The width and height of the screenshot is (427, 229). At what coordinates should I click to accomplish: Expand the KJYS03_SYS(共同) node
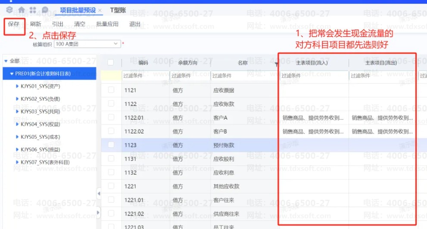click(17, 111)
